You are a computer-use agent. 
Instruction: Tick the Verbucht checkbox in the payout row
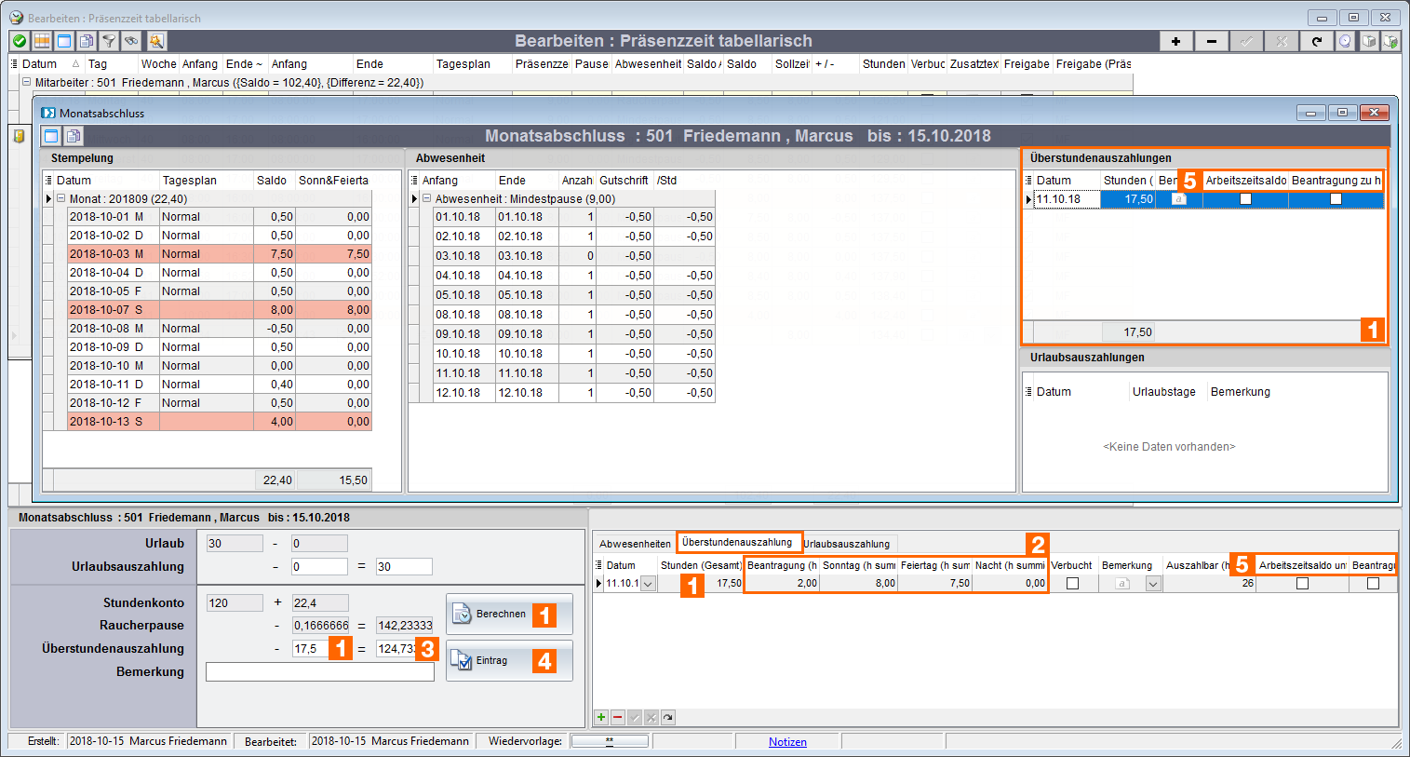tap(1072, 584)
